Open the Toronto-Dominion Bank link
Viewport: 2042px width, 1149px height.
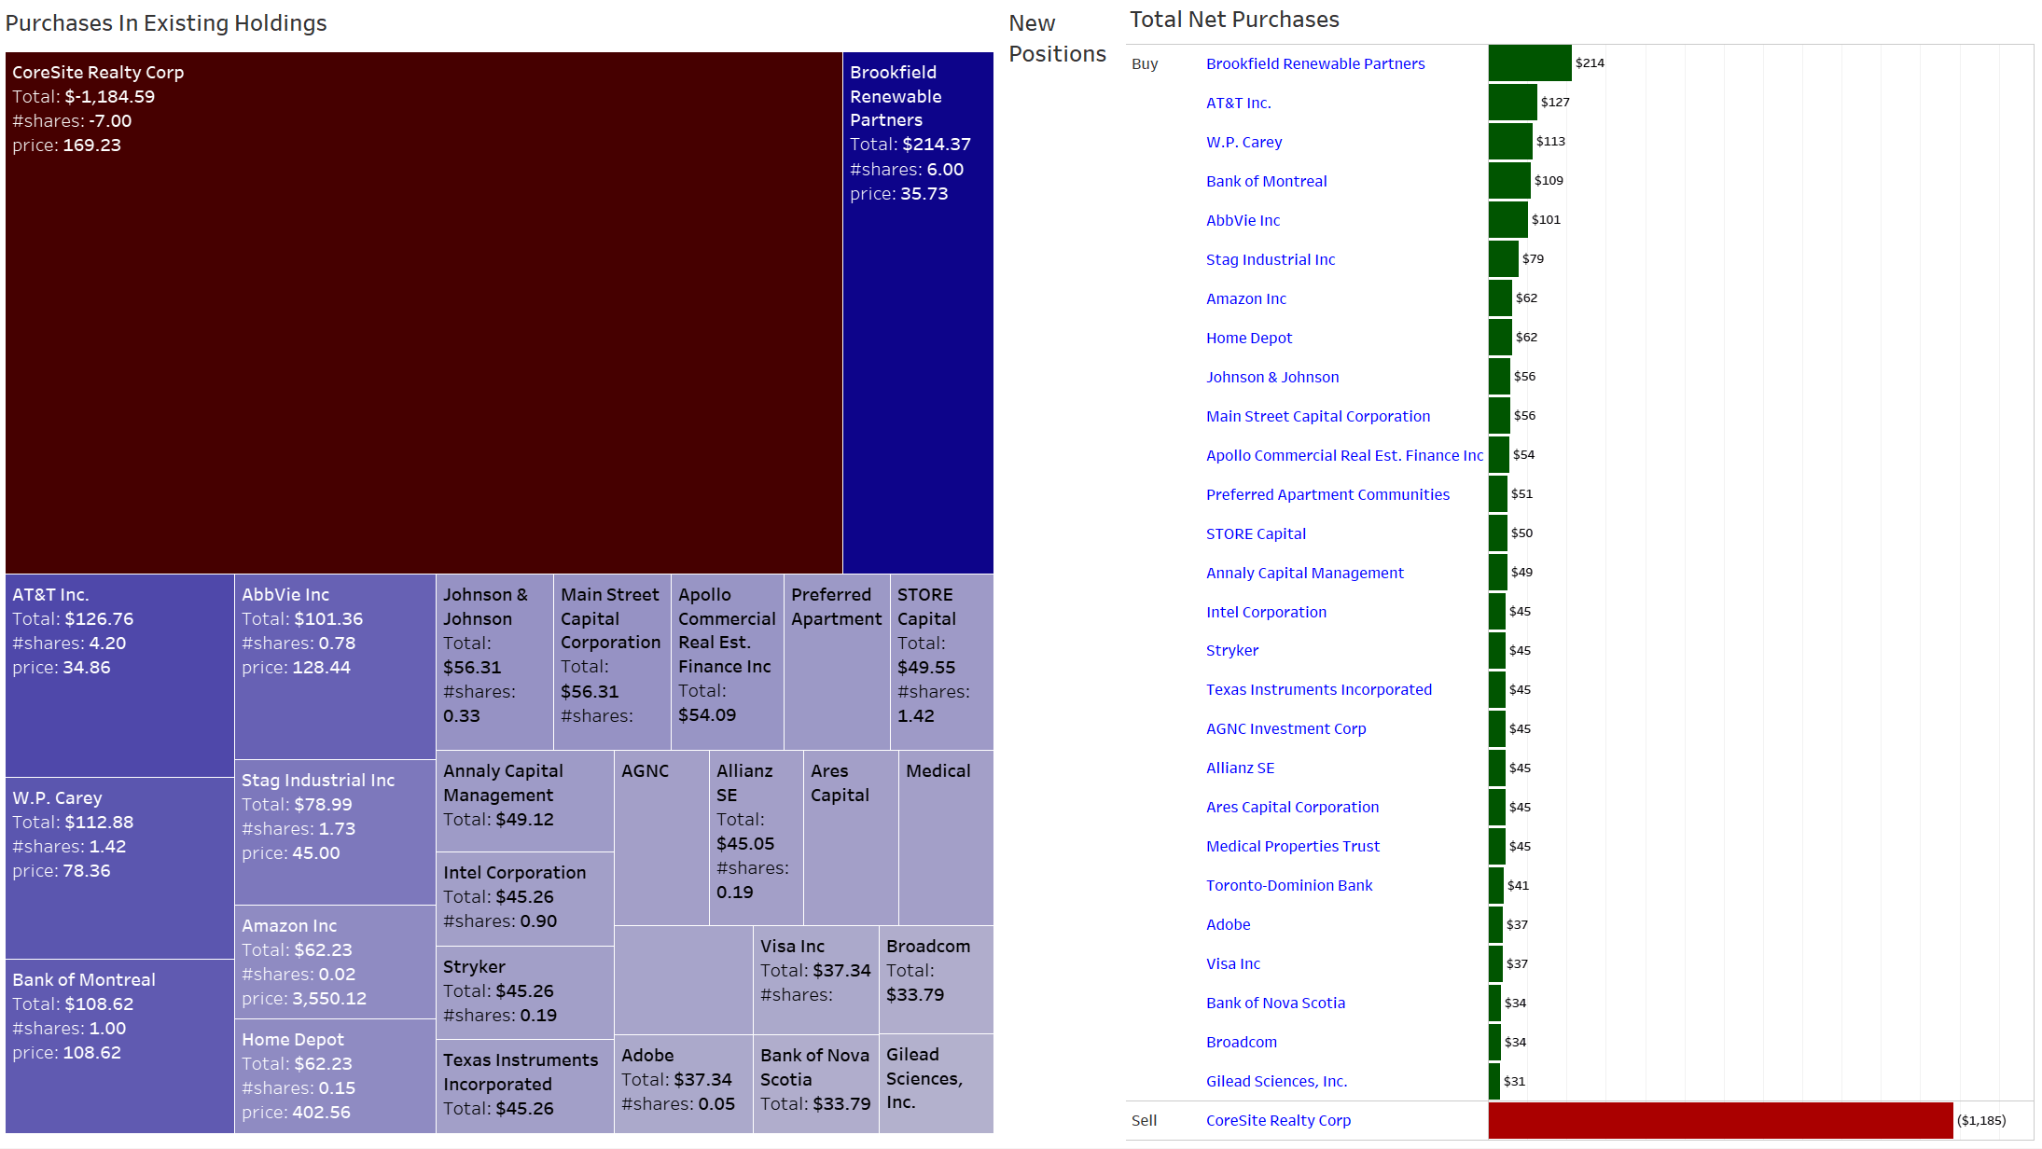pos(1288,885)
